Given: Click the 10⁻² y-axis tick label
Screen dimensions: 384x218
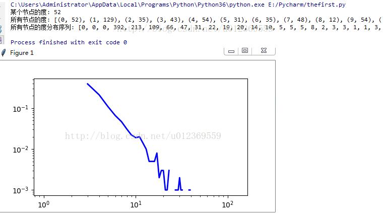Looking at the screenshot, I should [x=21, y=150].
